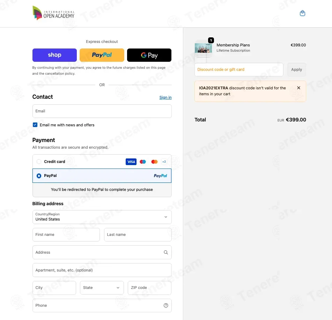Screen dimensions: 332x320
Task: Show additional card types via +2 badge
Action: [164, 162]
